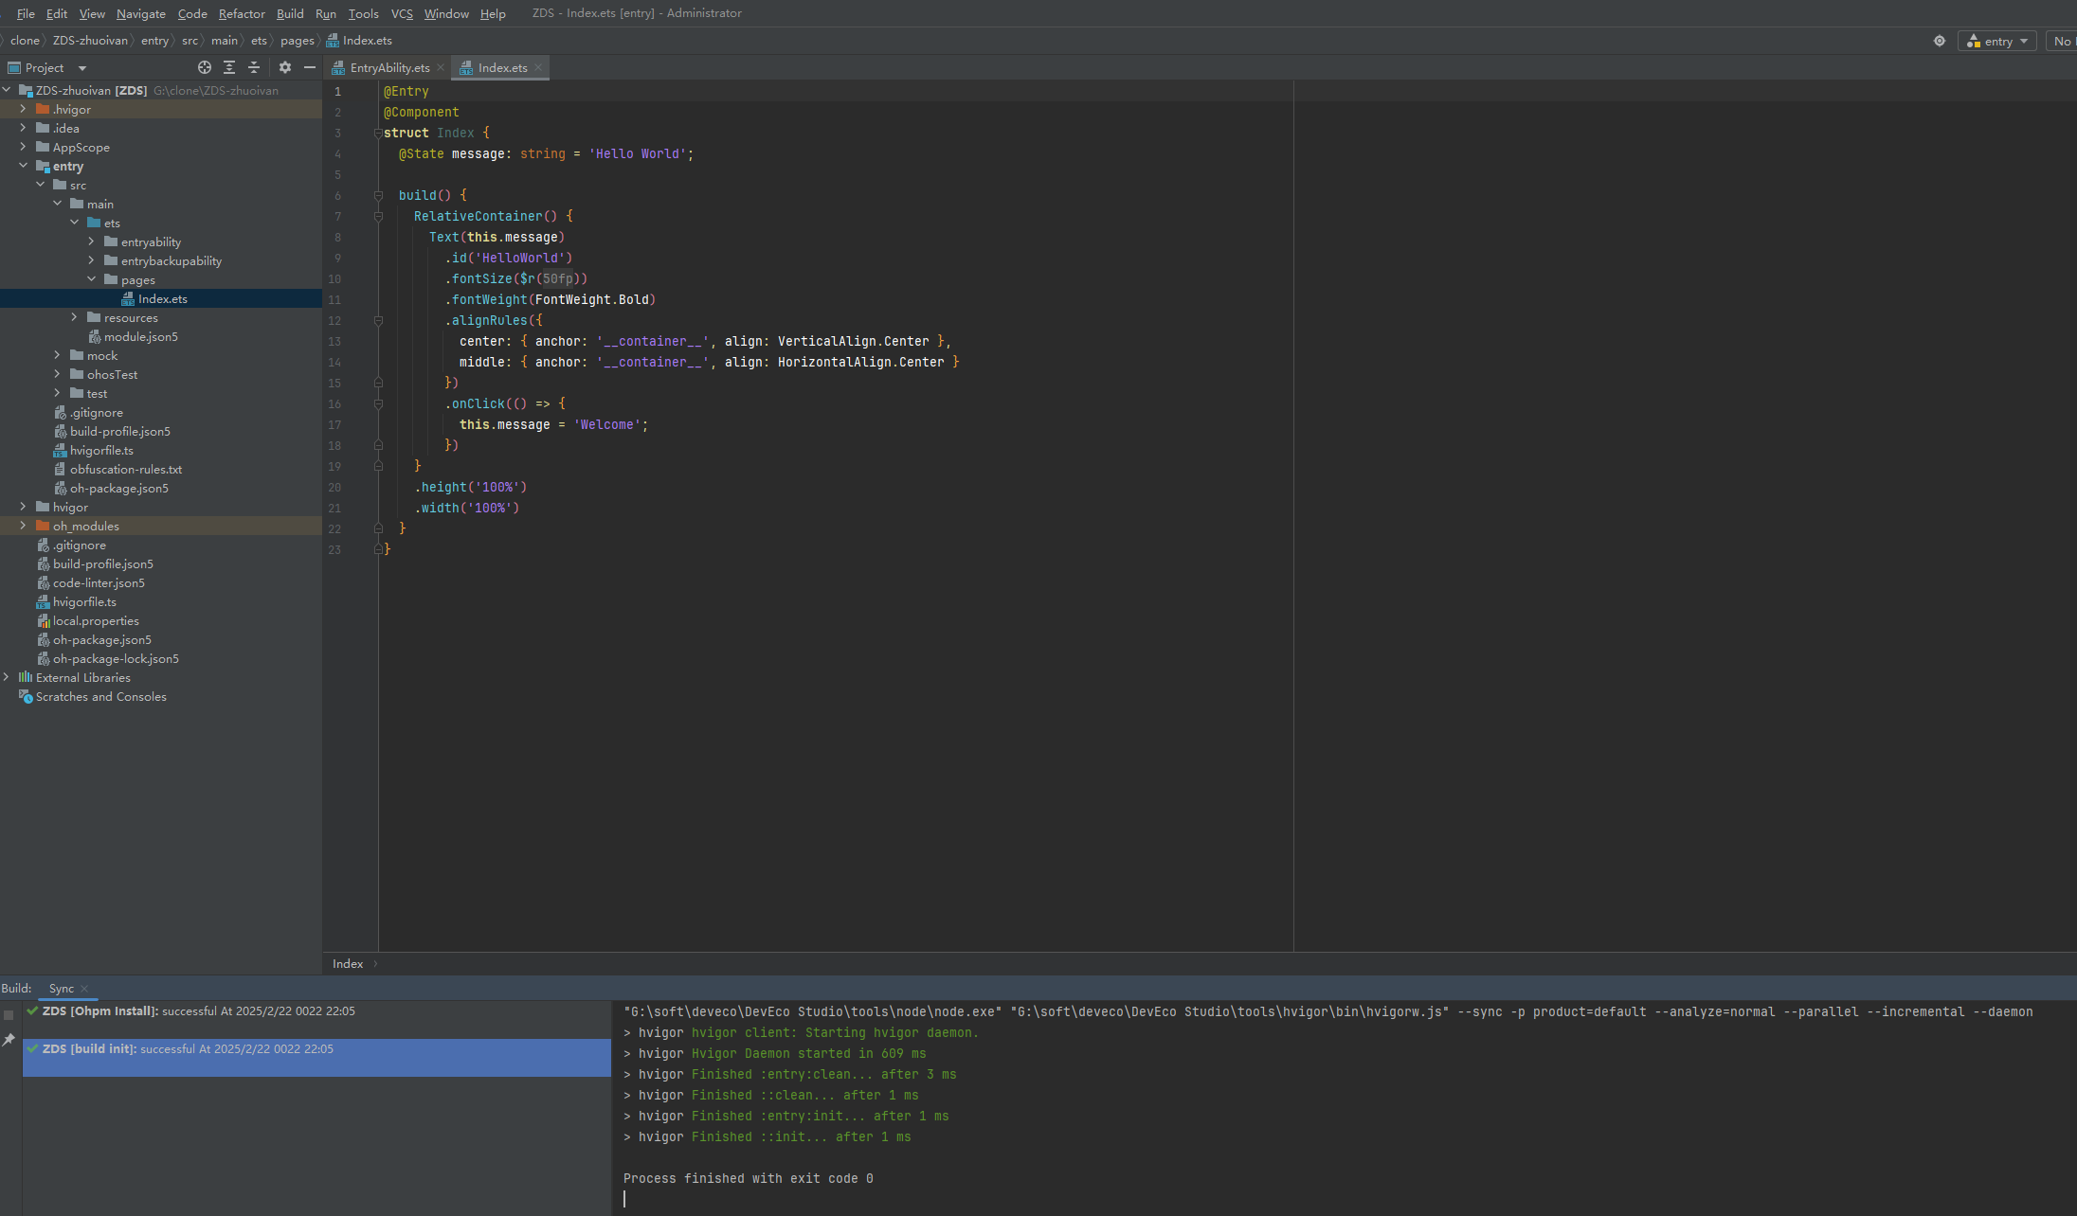Click the Select Opened File locate icon
The height and width of the screenshot is (1216, 2077).
pyautogui.click(x=204, y=67)
